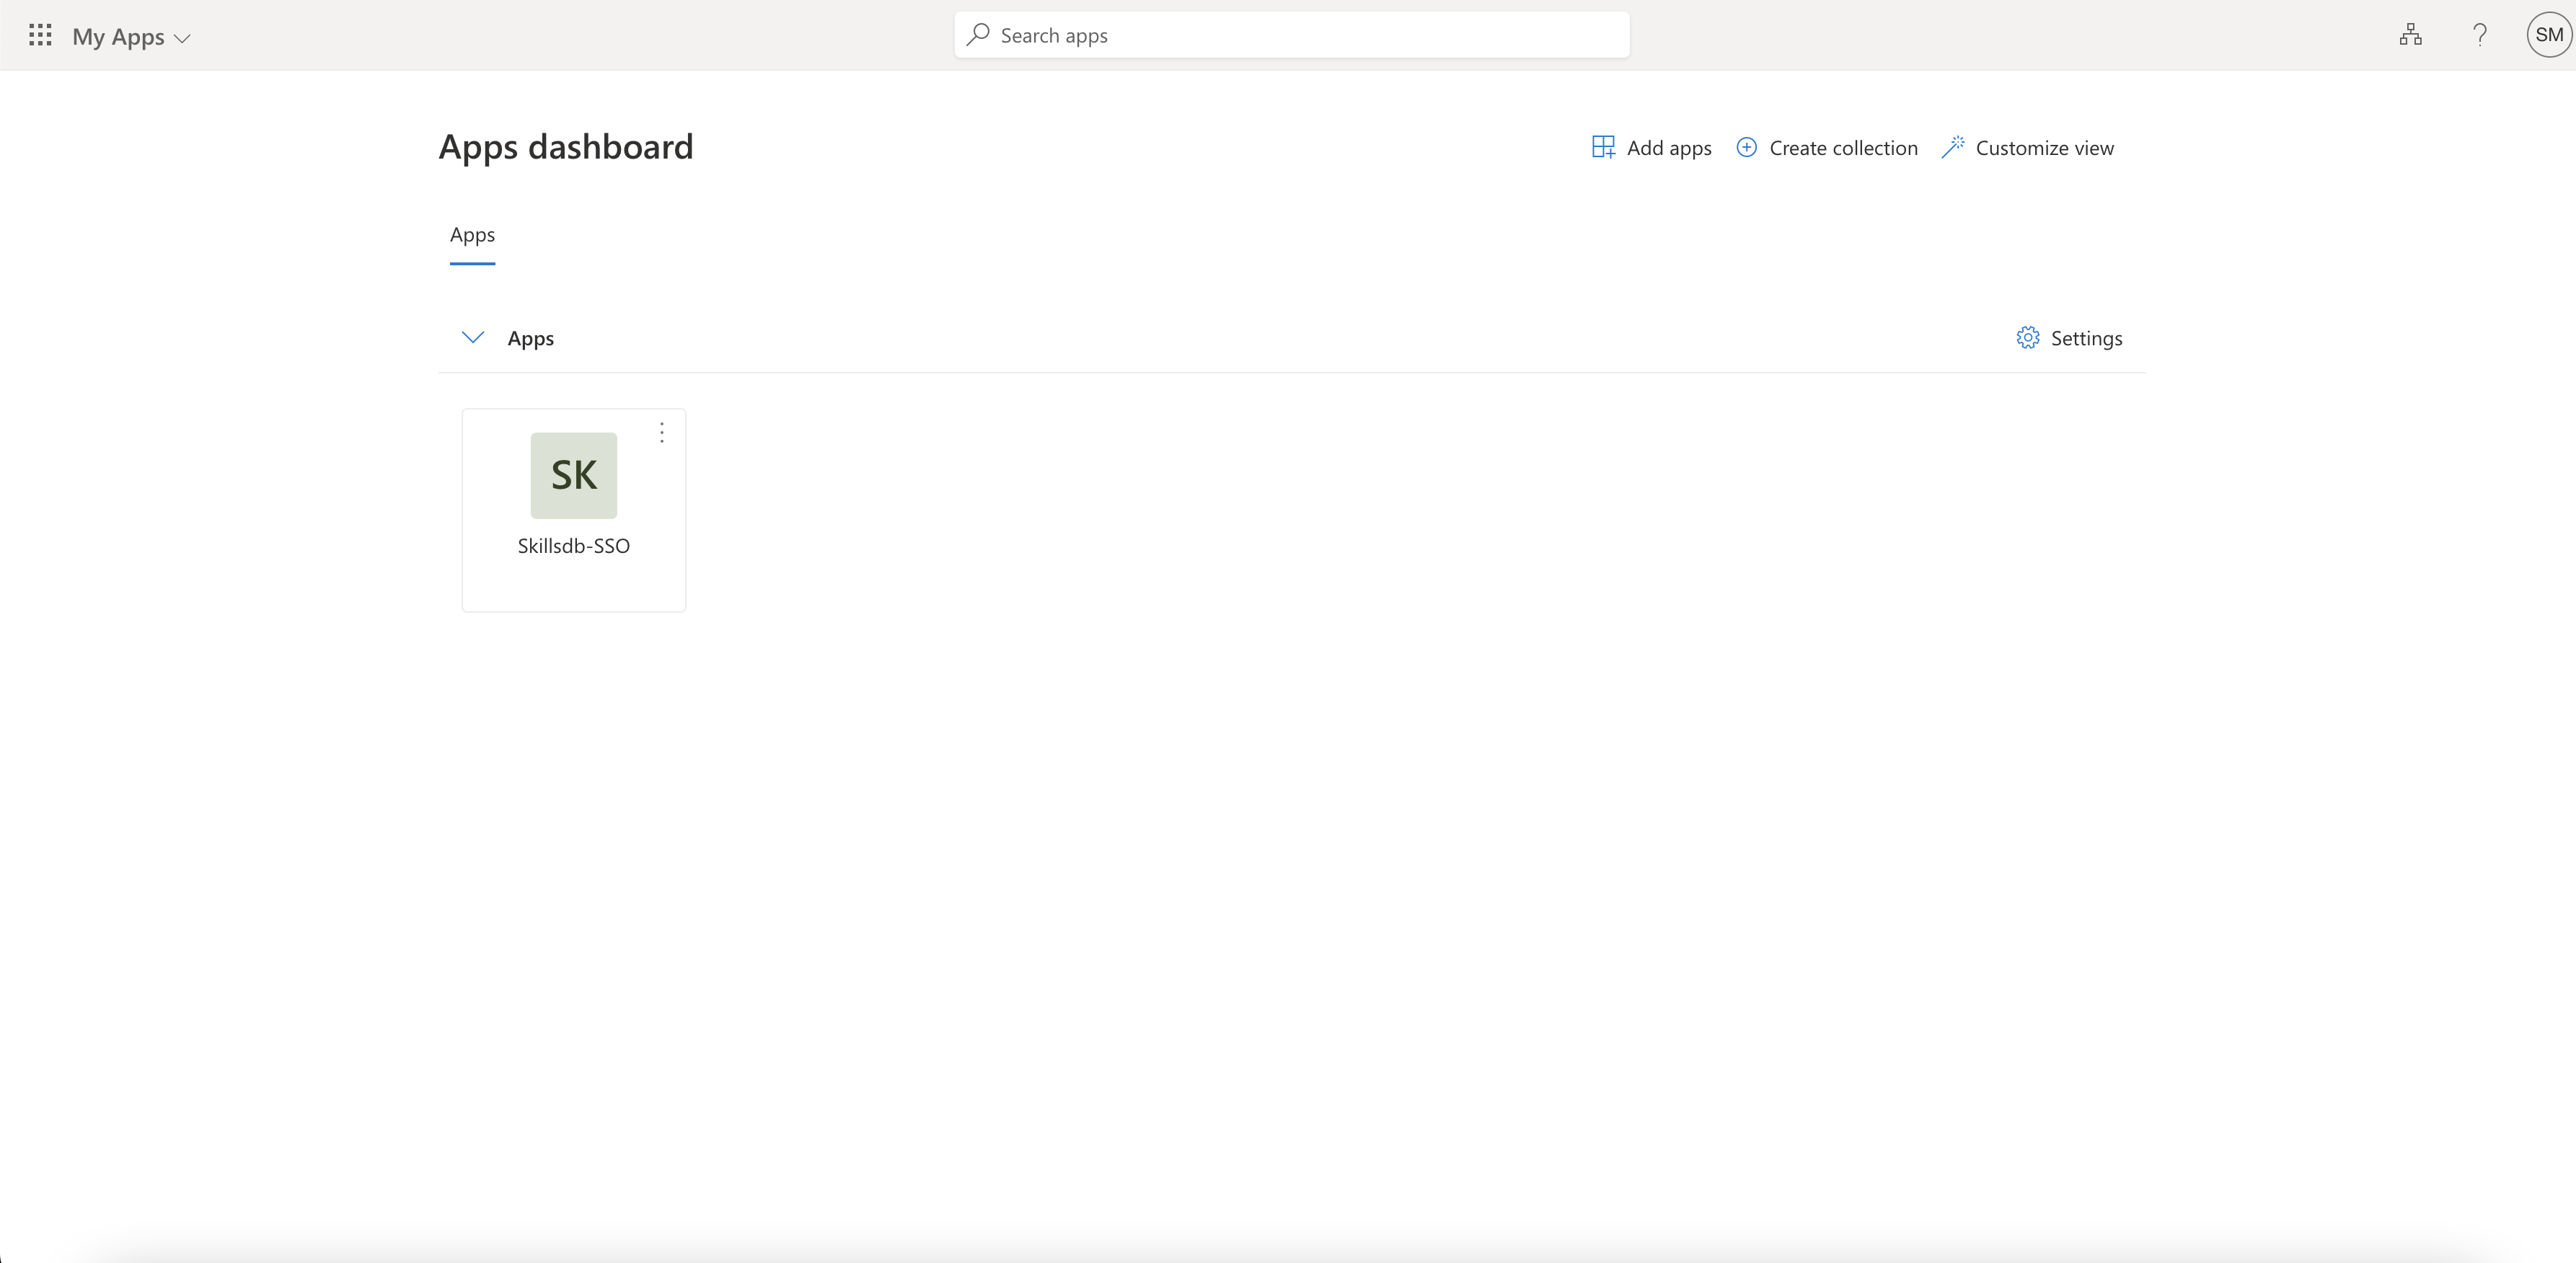Switch to the Apps tab
The width and height of the screenshot is (2576, 1263).
coord(472,235)
